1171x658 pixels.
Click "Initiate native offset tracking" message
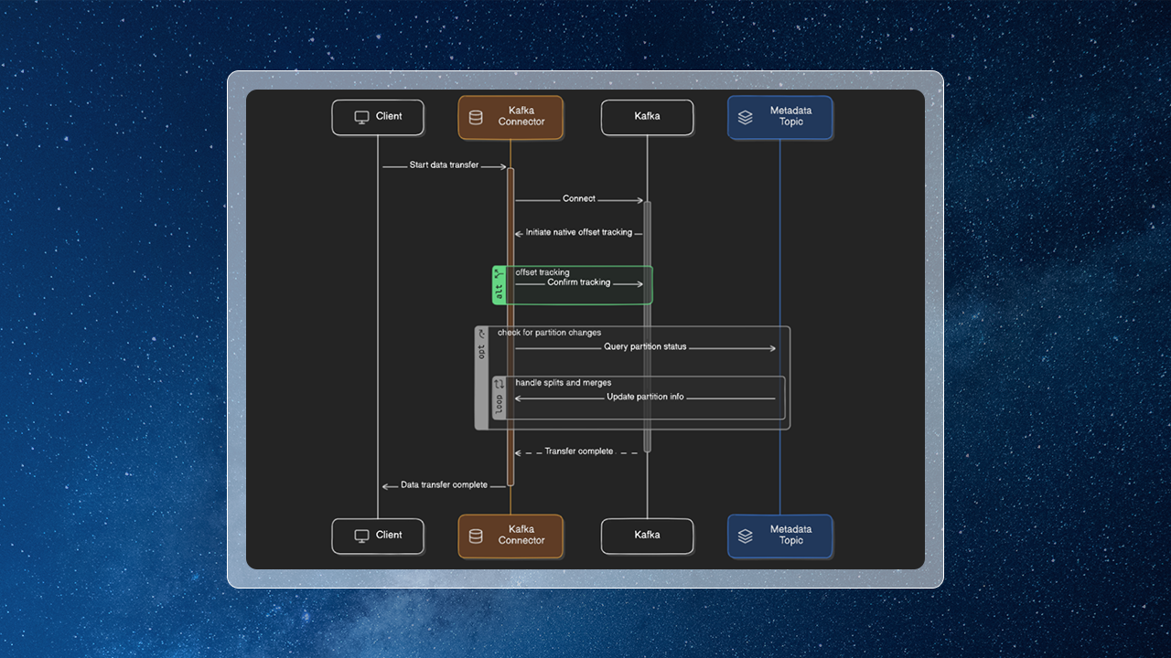click(x=578, y=232)
